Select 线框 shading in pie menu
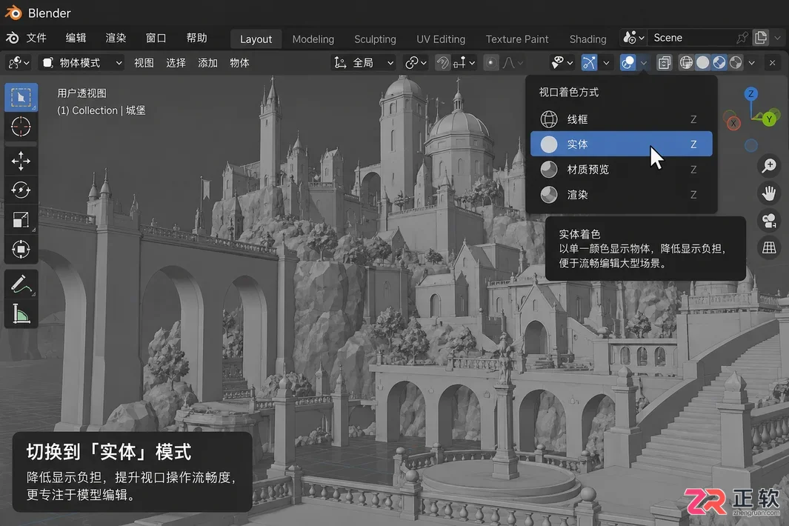This screenshot has width=789, height=526. point(621,119)
